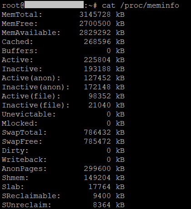Click the cat /proc/meminfo command text
The width and height of the screenshot is (191, 209).
pos(141,6)
